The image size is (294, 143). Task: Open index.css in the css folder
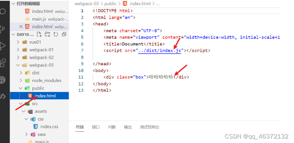[x=49, y=127]
